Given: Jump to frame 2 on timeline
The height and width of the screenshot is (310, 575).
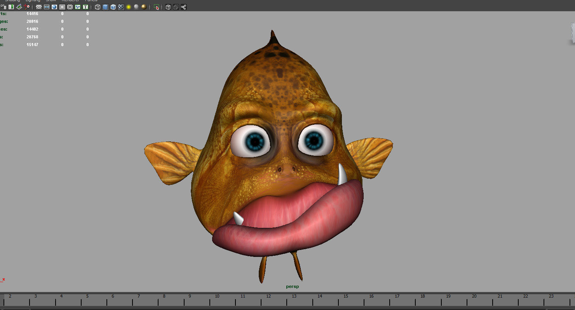Looking at the screenshot, I should (10, 296).
